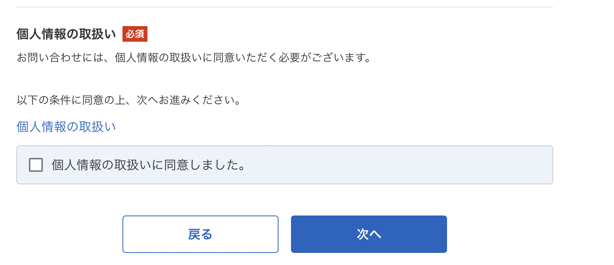614x265 pixels.
Task: Proceed to next step with filled button
Action: click(x=369, y=234)
